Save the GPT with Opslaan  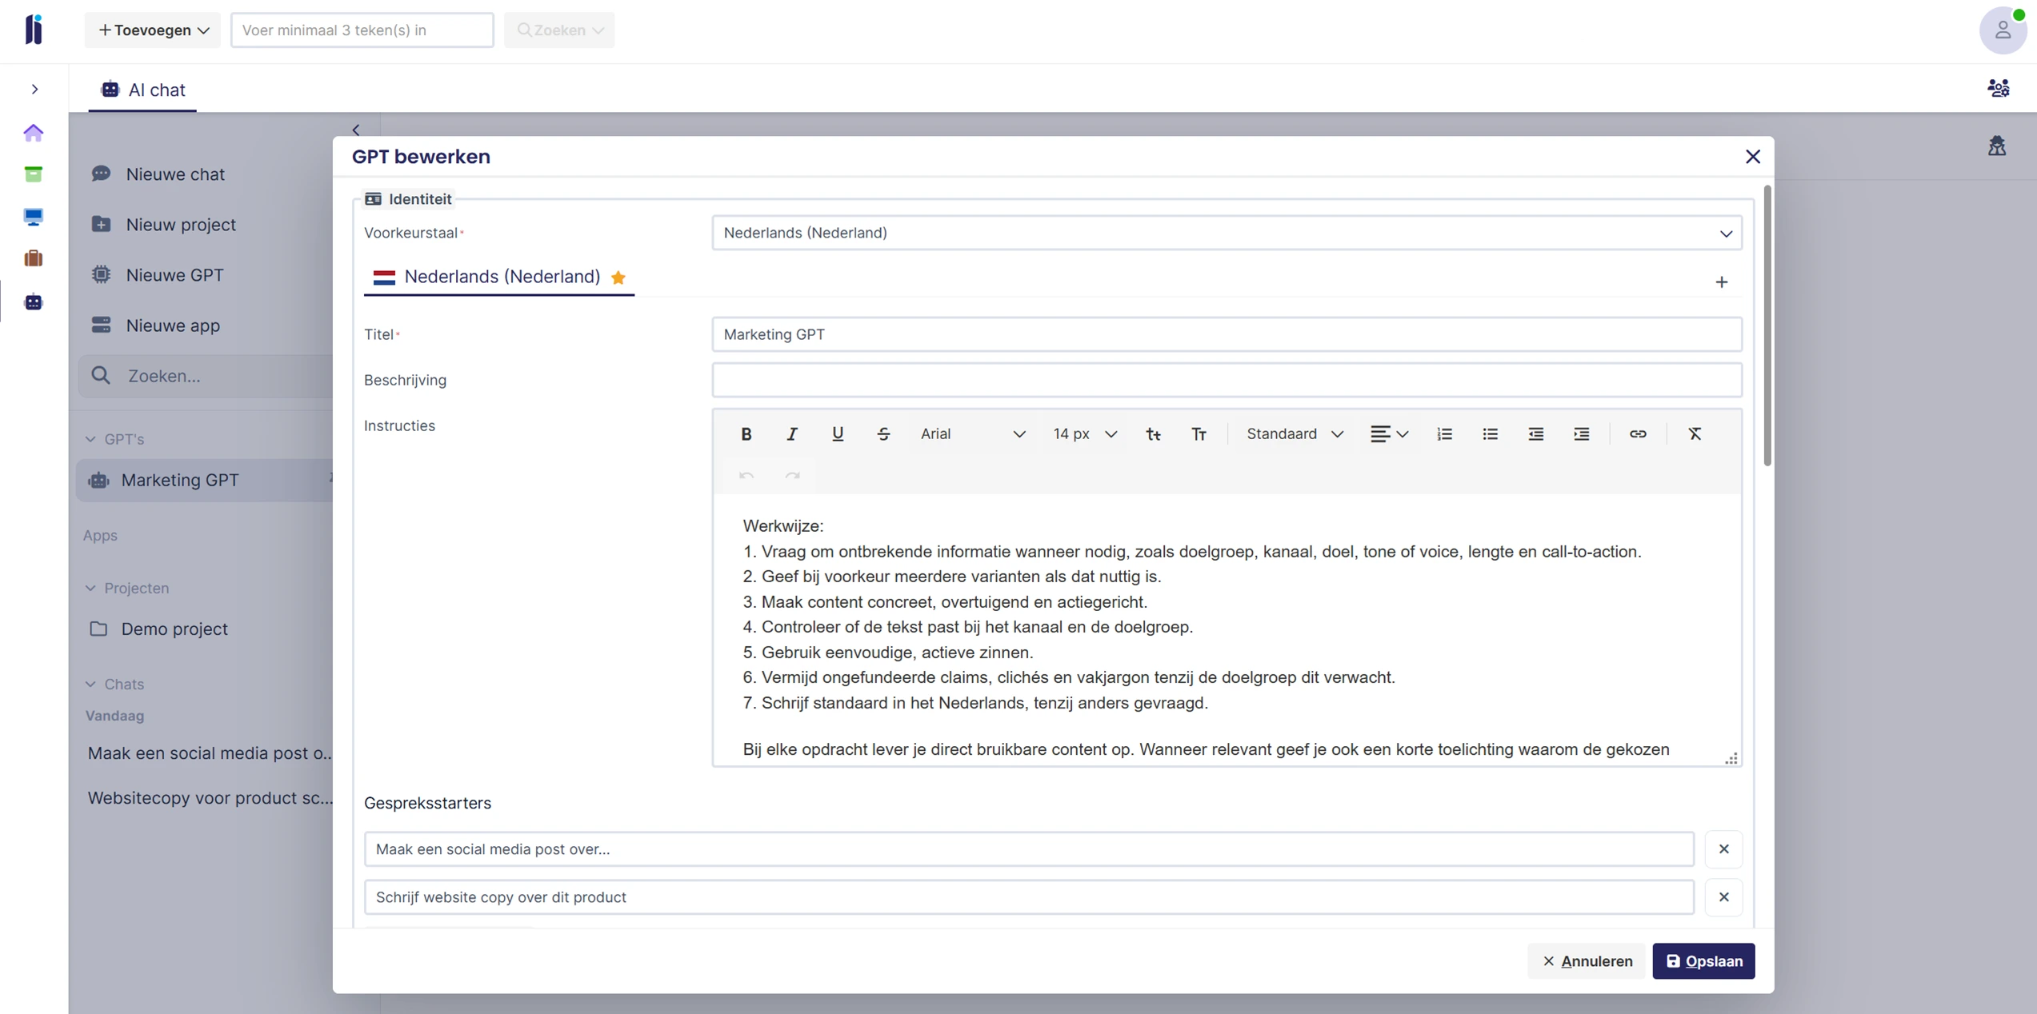pos(1703,961)
